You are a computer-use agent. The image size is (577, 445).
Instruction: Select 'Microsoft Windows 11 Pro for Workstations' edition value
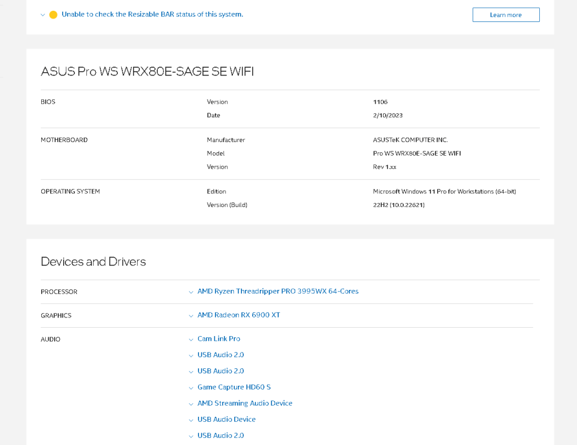pos(444,192)
